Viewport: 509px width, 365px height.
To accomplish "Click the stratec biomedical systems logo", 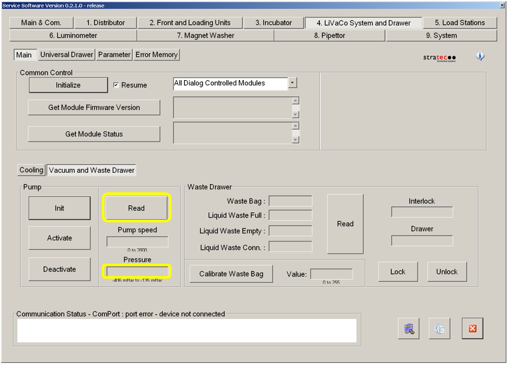I will pos(439,58).
